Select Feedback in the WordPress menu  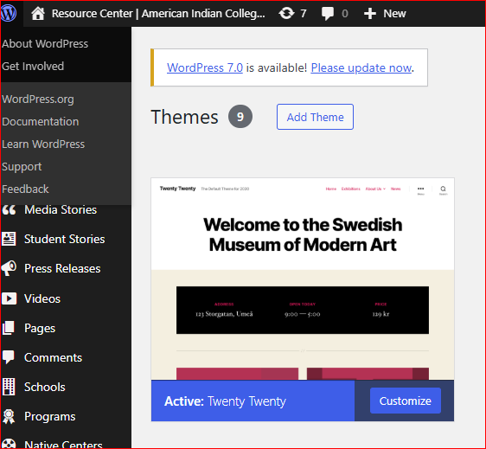pyautogui.click(x=25, y=189)
